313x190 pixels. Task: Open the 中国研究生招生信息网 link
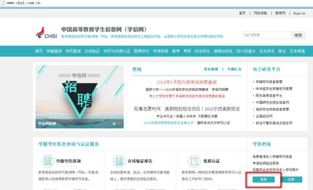tap(272, 103)
